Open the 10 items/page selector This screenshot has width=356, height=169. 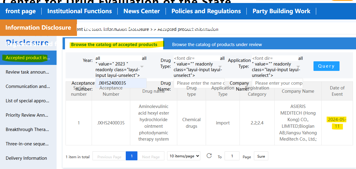click(184, 156)
